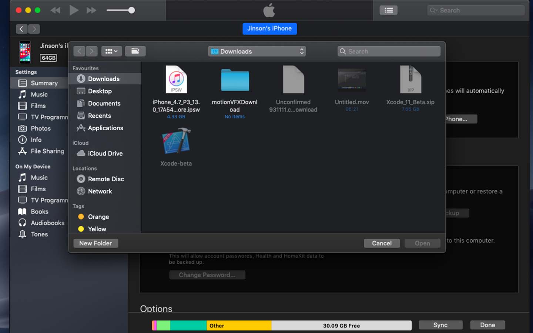This screenshot has height=333, width=533.
Task: Open Tones under On My Device
Action: click(40, 234)
